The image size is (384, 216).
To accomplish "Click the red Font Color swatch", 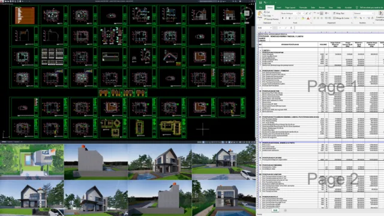I will pos(308,18).
